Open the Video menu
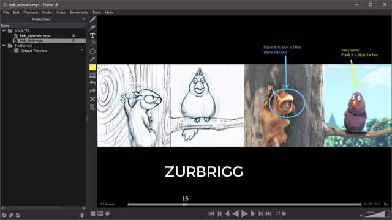Screen dimensions: 392x220 (61, 12)
